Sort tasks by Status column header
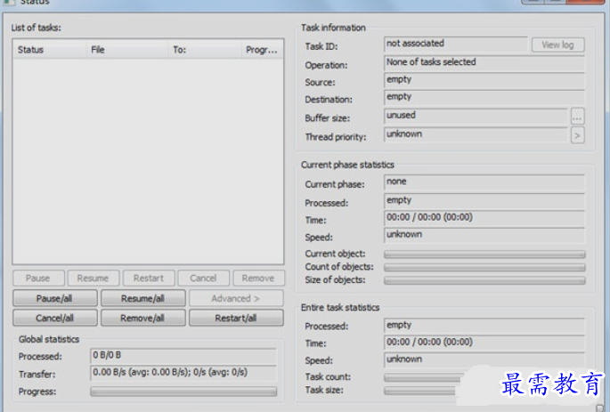This screenshot has height=412, width=610. coord(50,50)
